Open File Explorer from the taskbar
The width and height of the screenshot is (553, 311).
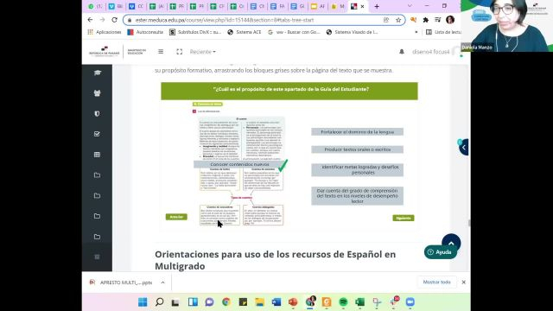point(259,302)
